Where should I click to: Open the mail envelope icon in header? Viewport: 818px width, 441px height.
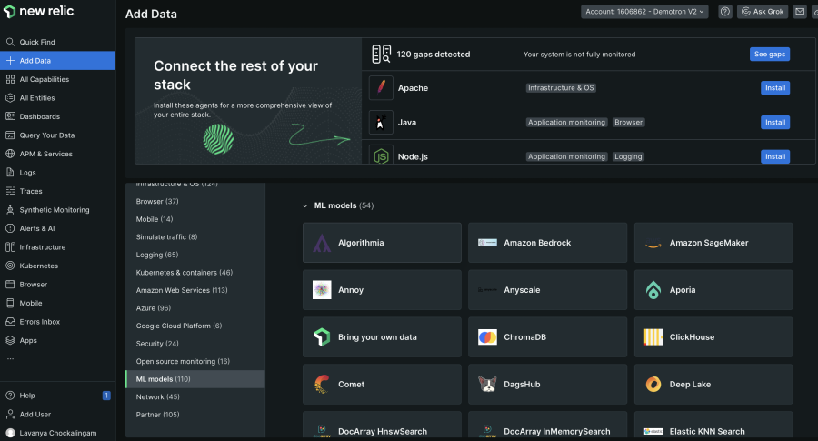click(800, 12)
